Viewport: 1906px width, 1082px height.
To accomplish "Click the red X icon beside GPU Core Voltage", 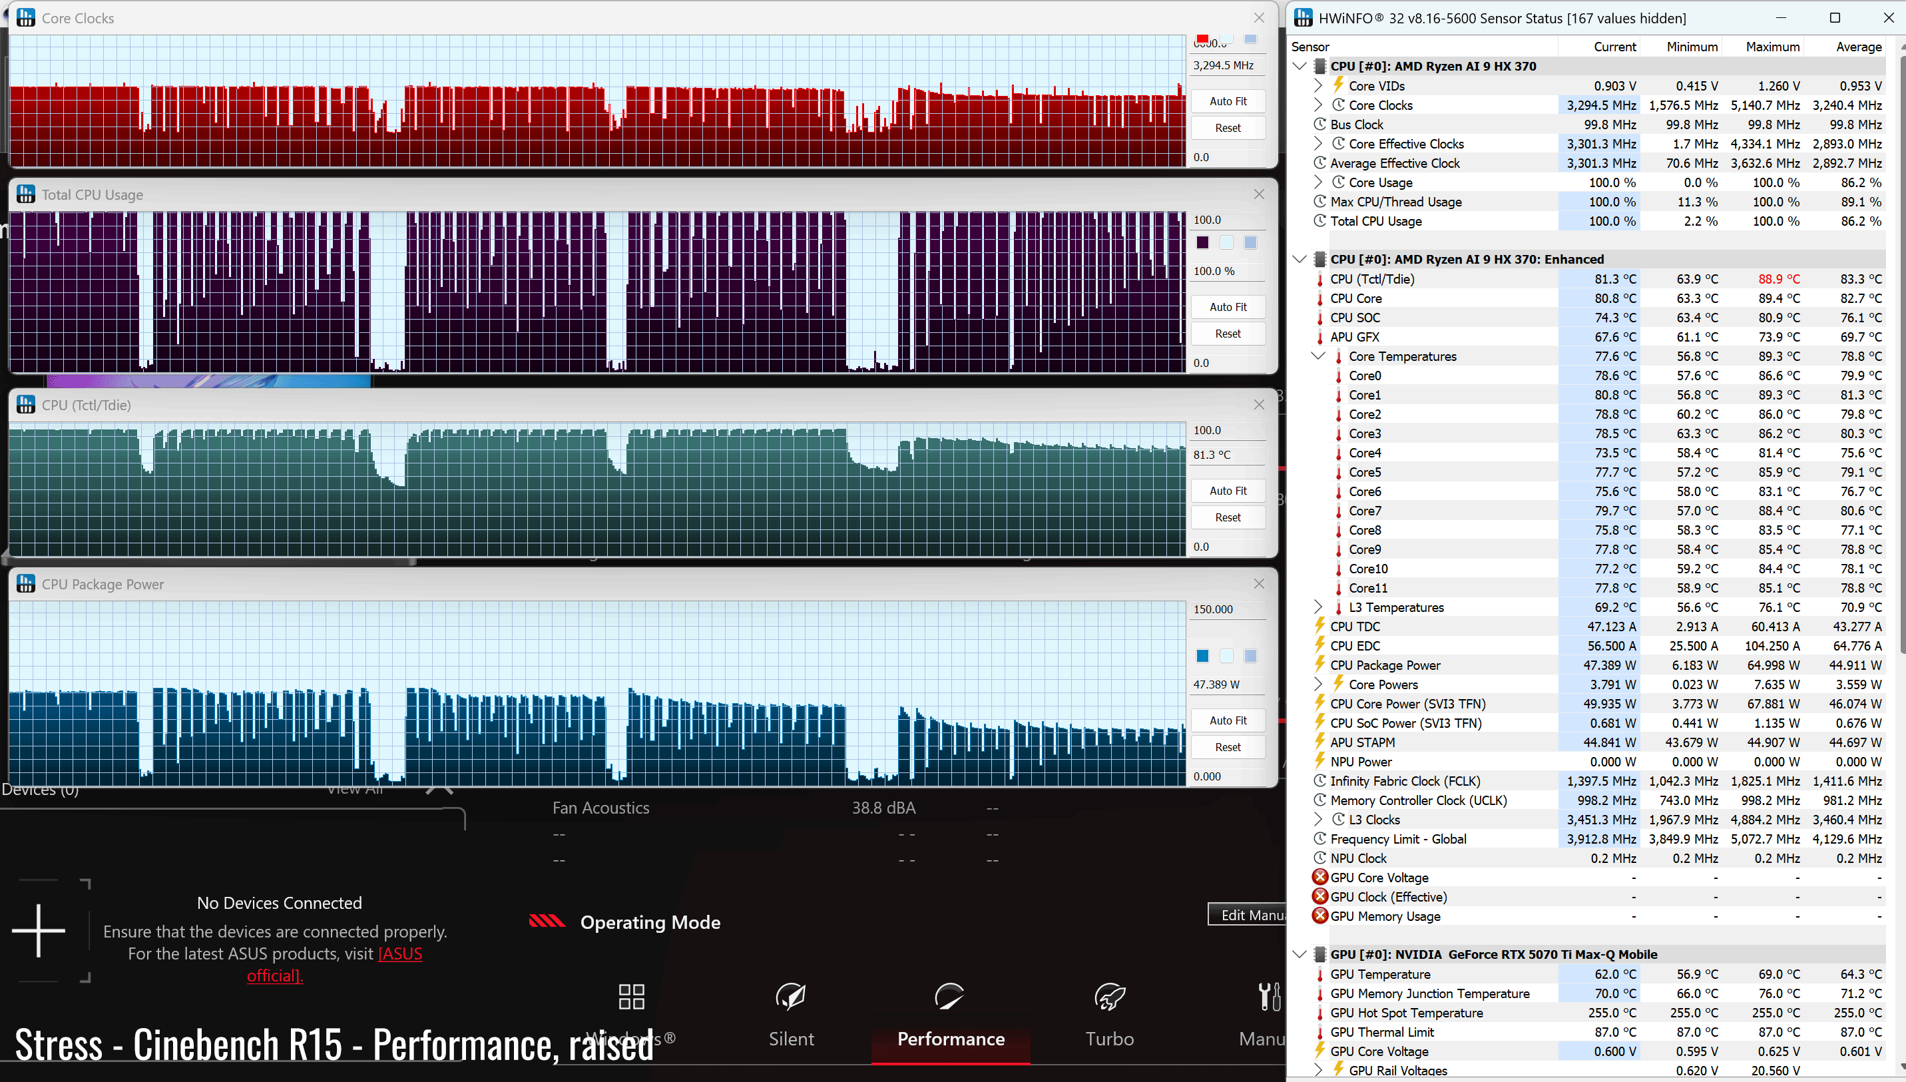I will tap(1320, 877).
